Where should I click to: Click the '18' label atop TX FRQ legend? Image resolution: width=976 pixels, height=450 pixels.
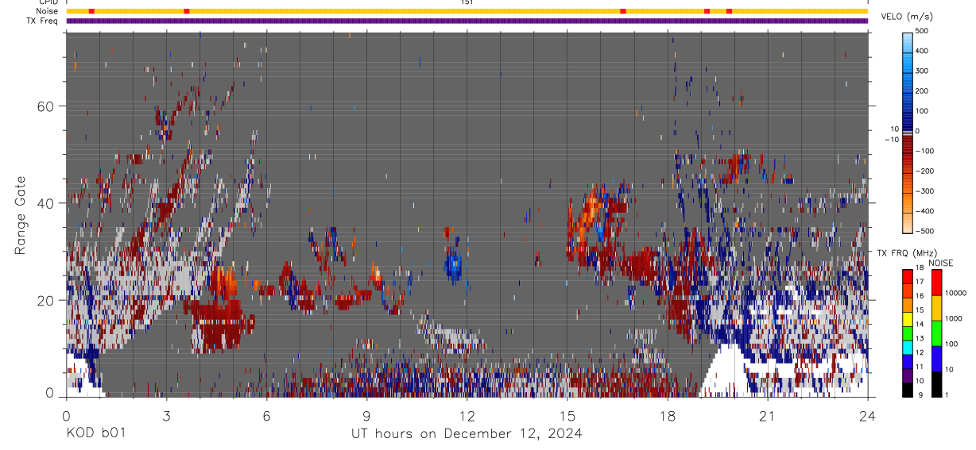pyautogui.click(x=920, y=268)
